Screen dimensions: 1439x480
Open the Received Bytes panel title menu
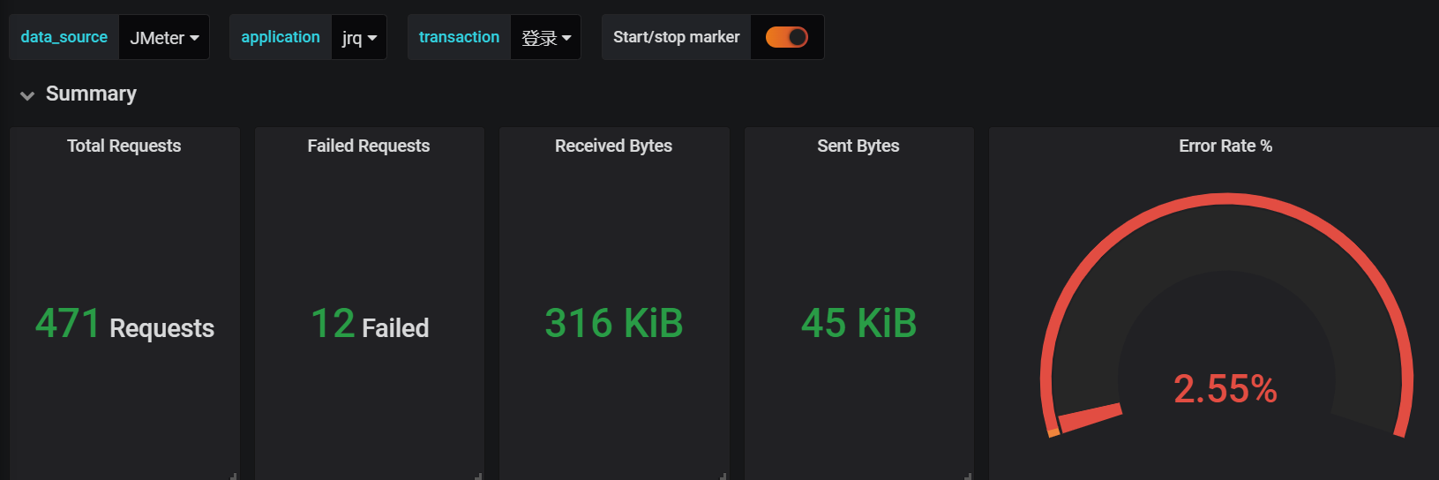[613, 146]
